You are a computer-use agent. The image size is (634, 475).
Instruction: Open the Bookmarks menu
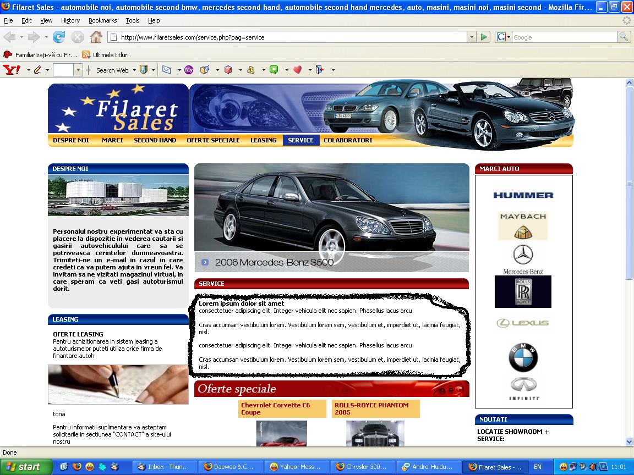[103, 20]
